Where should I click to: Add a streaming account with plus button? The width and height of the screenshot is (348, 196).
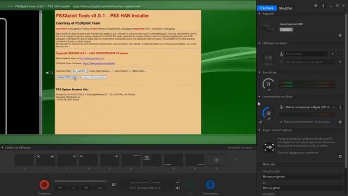point(333,54)
